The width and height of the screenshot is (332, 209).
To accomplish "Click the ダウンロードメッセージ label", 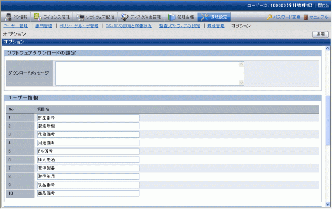I will pyautogui.click(x=28, y=73).
